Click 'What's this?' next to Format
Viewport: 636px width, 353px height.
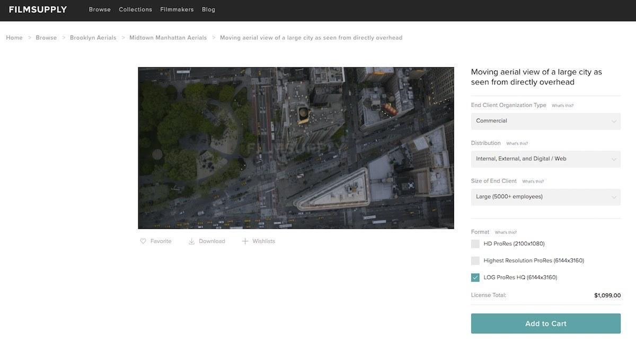(x=506, y=232)
